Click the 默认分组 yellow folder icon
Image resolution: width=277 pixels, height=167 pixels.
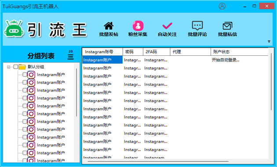tap(22, 67)
